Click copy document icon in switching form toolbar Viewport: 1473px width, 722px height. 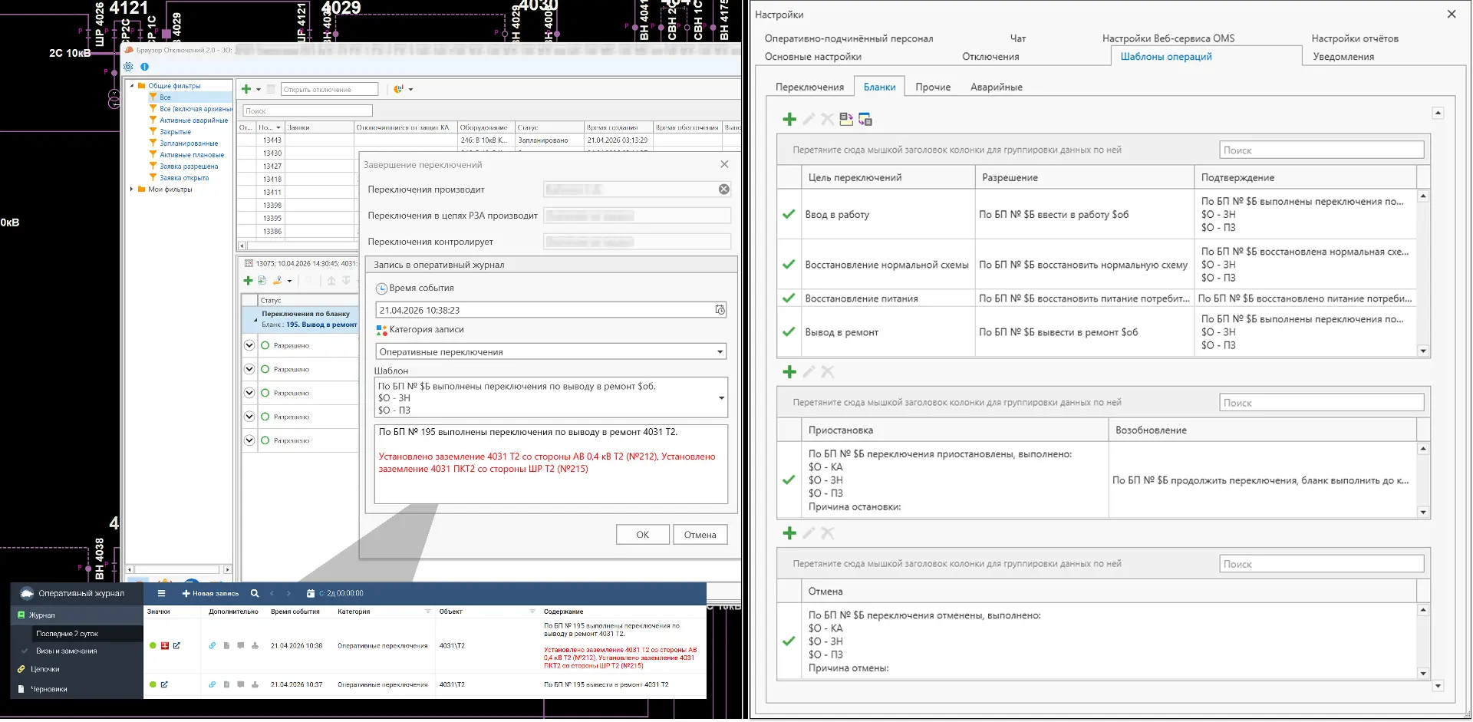[262, 281]
